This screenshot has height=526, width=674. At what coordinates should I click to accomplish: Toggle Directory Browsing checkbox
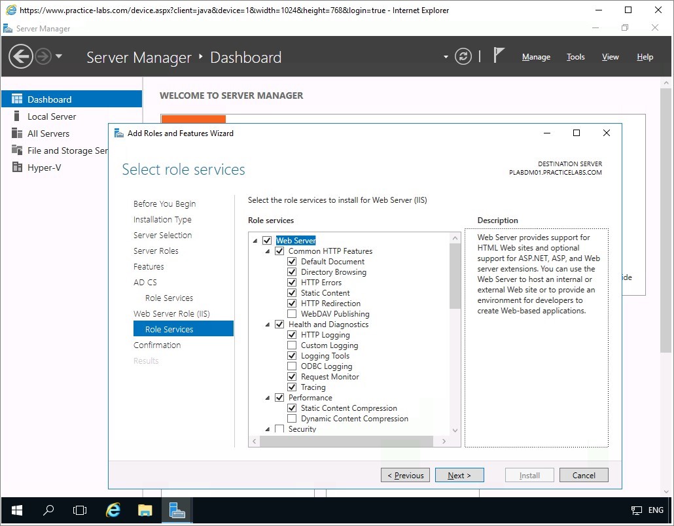[292, 272]
